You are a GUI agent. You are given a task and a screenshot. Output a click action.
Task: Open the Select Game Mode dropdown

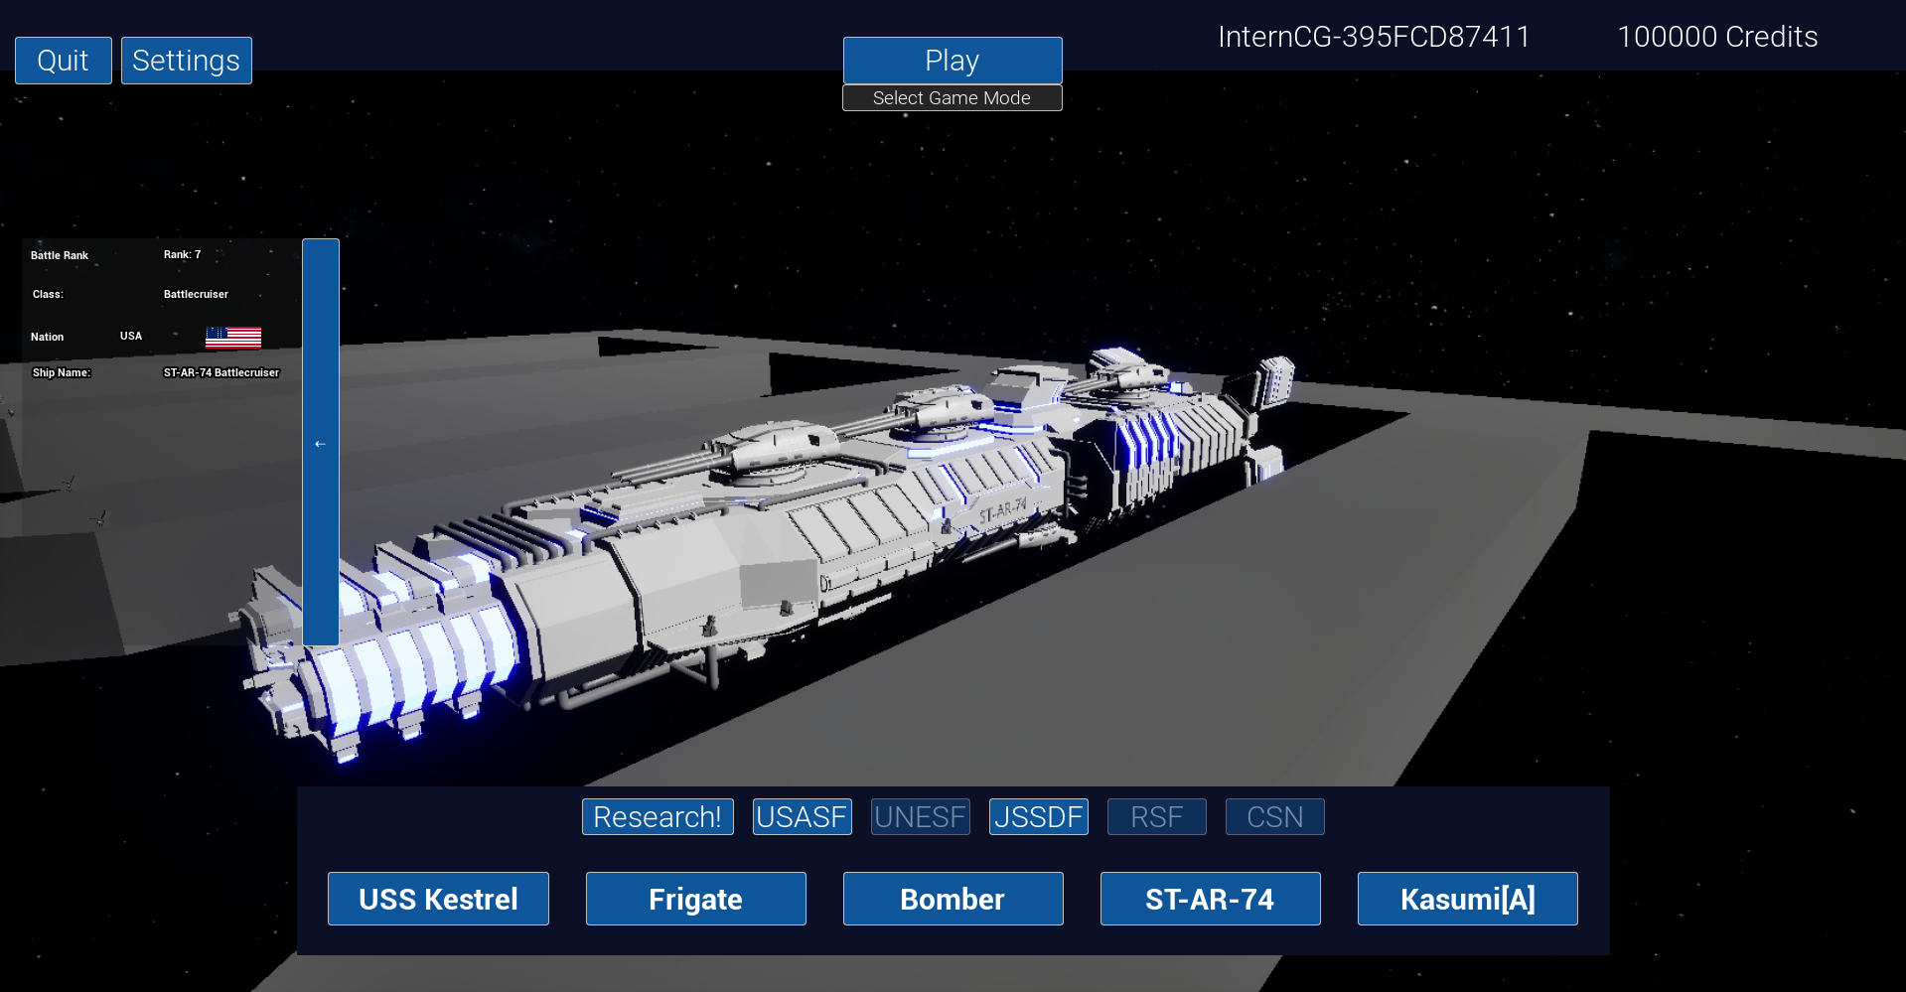pos(952,97)
